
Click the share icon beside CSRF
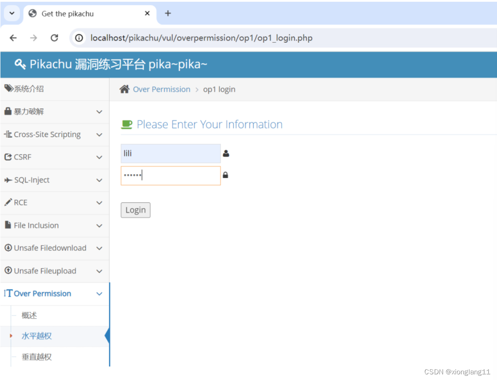coord(8,157)
